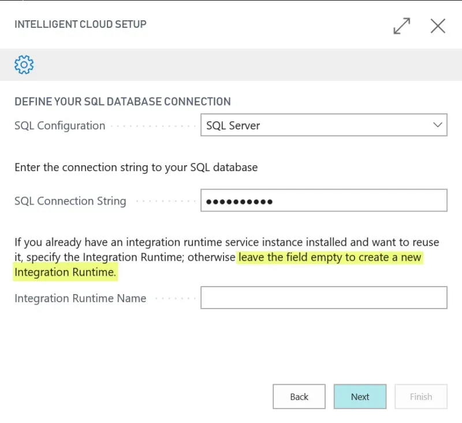Open the SQL Configuration dropdown
Image resolution: width=462 pixels, height=423 pixels.
[323, 125]
